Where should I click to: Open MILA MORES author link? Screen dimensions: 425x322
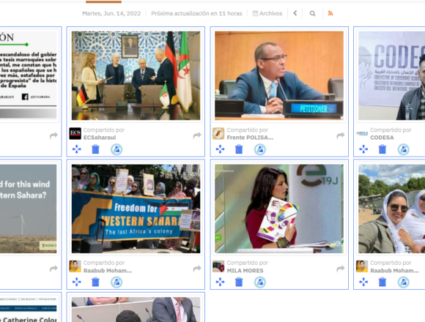pyautogui.click(x=245, y=271)
